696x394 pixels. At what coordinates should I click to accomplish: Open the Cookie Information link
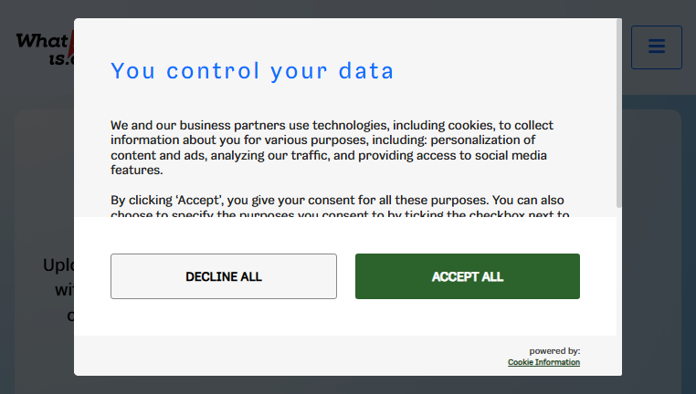click(543, 362)
